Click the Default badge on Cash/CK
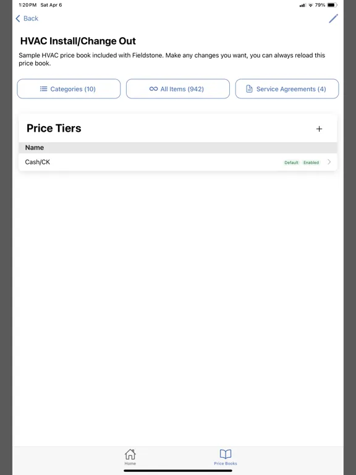This screenshot has height=475, width=356. tap(292, 163)
